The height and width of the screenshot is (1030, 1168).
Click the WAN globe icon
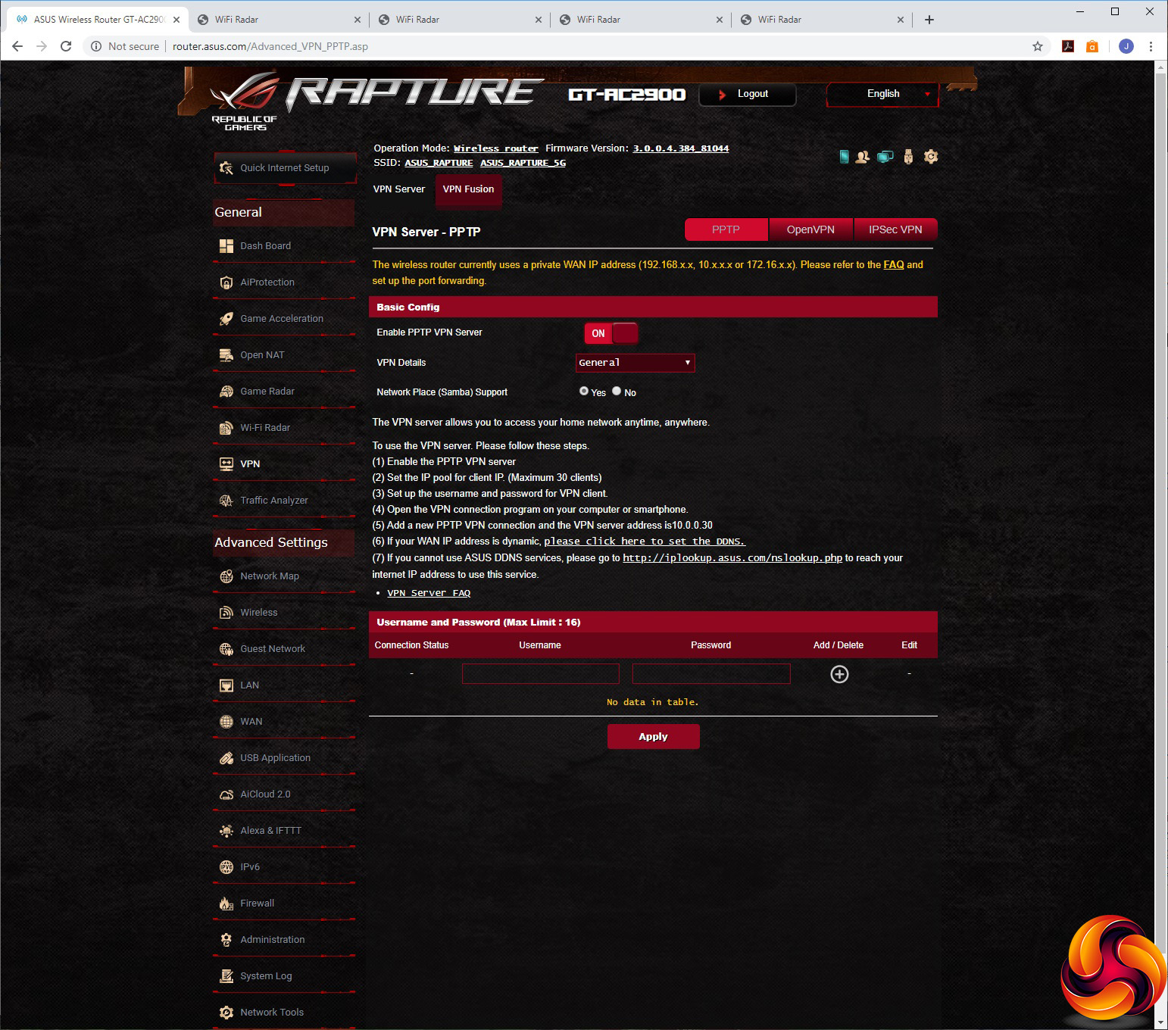pos(226,722)
